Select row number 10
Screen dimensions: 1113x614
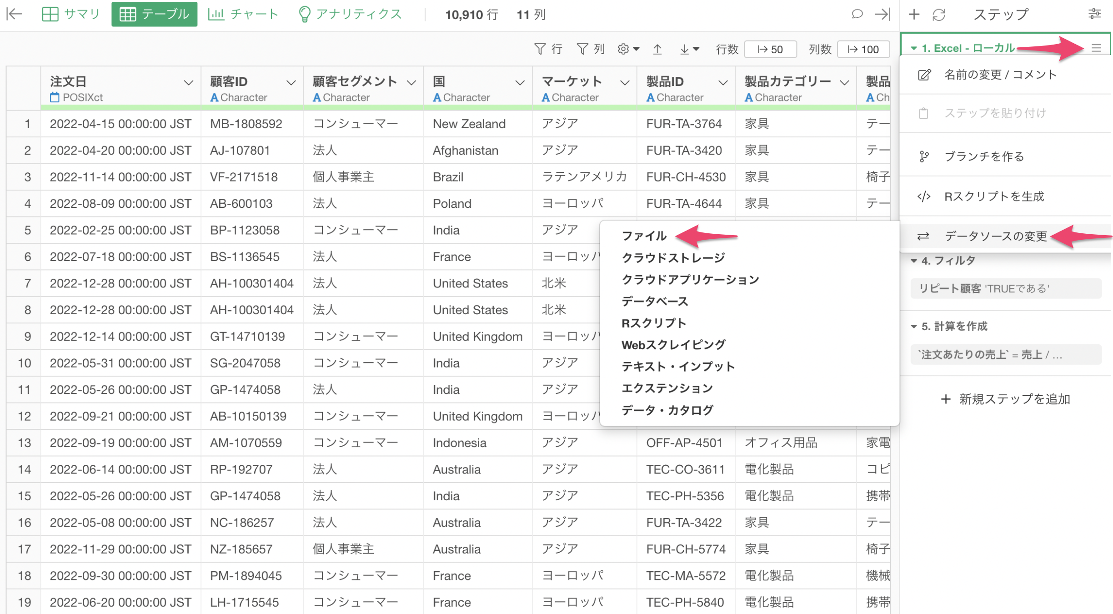24,363
